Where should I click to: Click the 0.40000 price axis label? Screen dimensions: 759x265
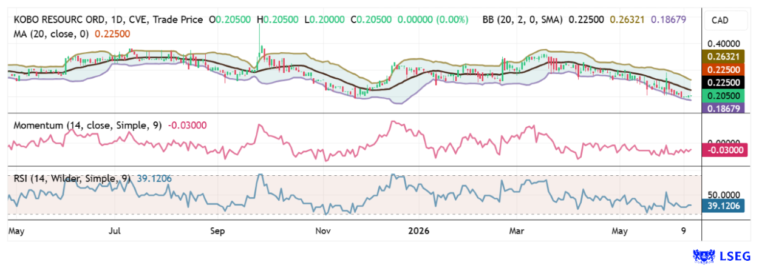[x=725, y=44]
